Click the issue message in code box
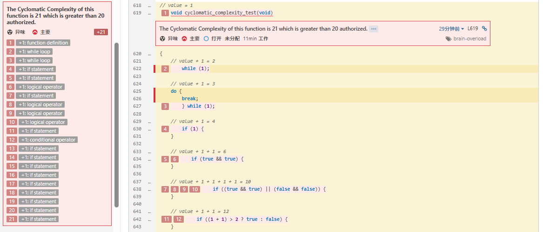 point(263,29)
